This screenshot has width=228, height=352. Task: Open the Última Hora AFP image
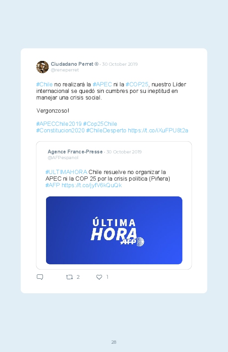pyautogui.click(x=114, y=230)
